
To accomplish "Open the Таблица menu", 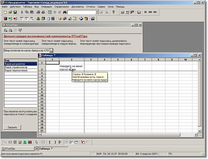I will tap(27, 6).
